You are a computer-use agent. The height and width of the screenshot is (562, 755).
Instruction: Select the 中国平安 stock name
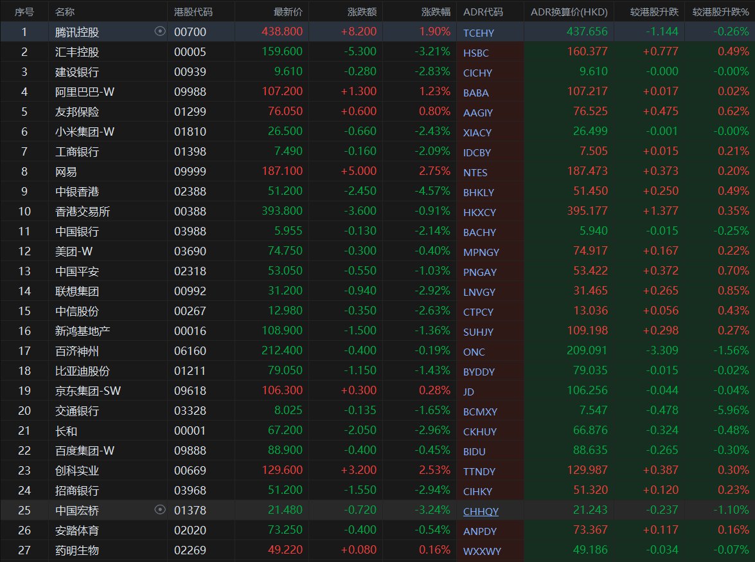click(77, 271)
